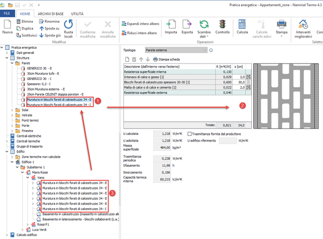The image size is (323, 239).
Task: Click open folder icon in title bar
Action: click(10, 5)
